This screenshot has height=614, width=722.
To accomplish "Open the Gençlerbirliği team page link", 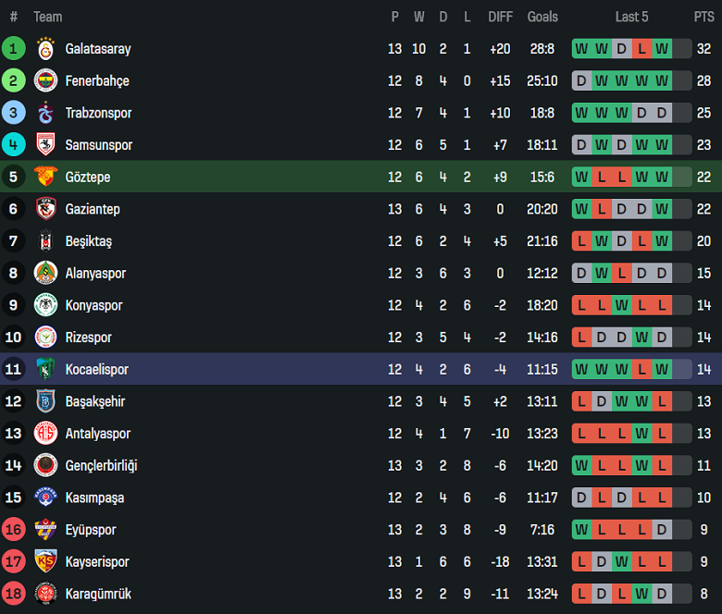I will [101, 466].
